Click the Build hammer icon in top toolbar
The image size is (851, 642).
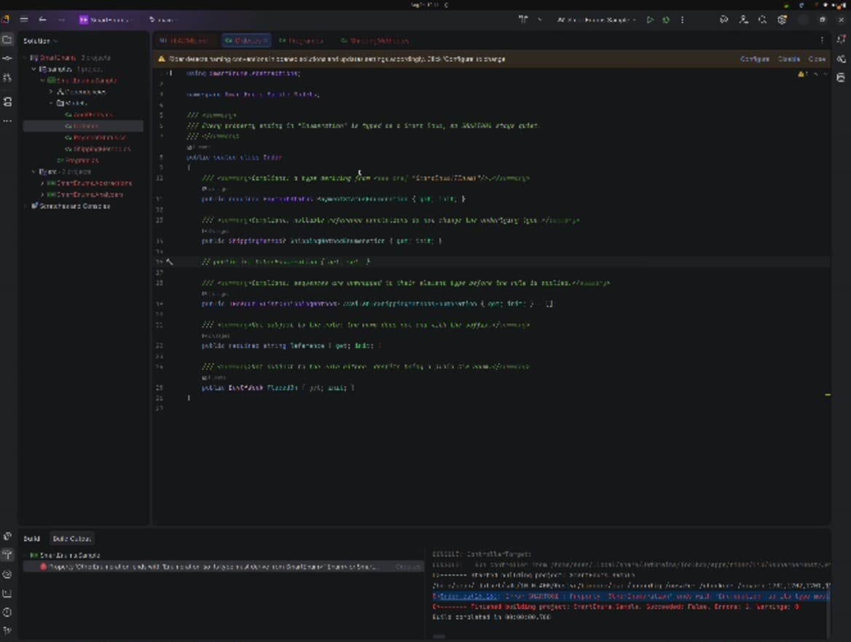[x=522, y=20]
